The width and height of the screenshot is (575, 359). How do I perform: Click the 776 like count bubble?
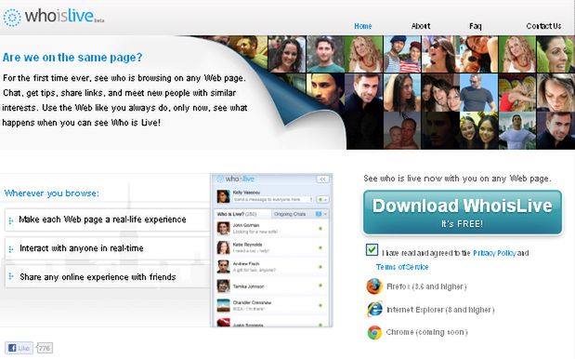point(45,348)
